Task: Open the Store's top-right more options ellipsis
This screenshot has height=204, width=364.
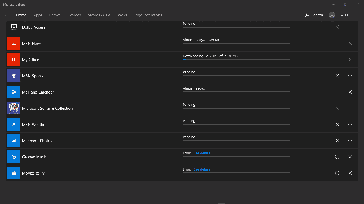Action: tap(358, 15)
